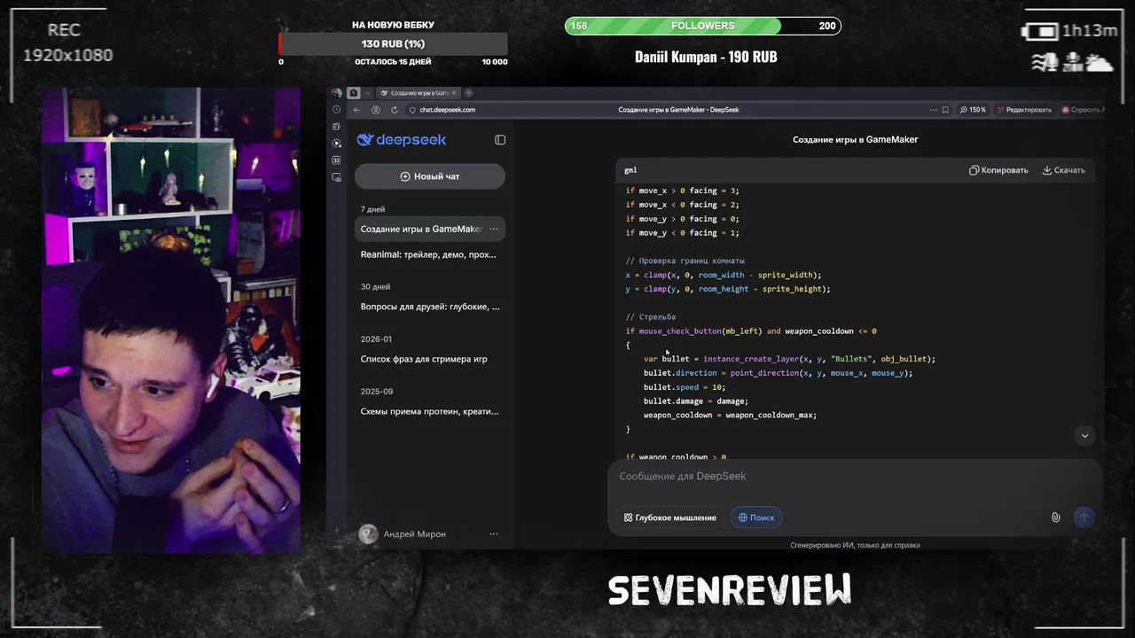1135x638 pixels.
Task: Start a new chat with Новый чат
Action: [430, 176]
